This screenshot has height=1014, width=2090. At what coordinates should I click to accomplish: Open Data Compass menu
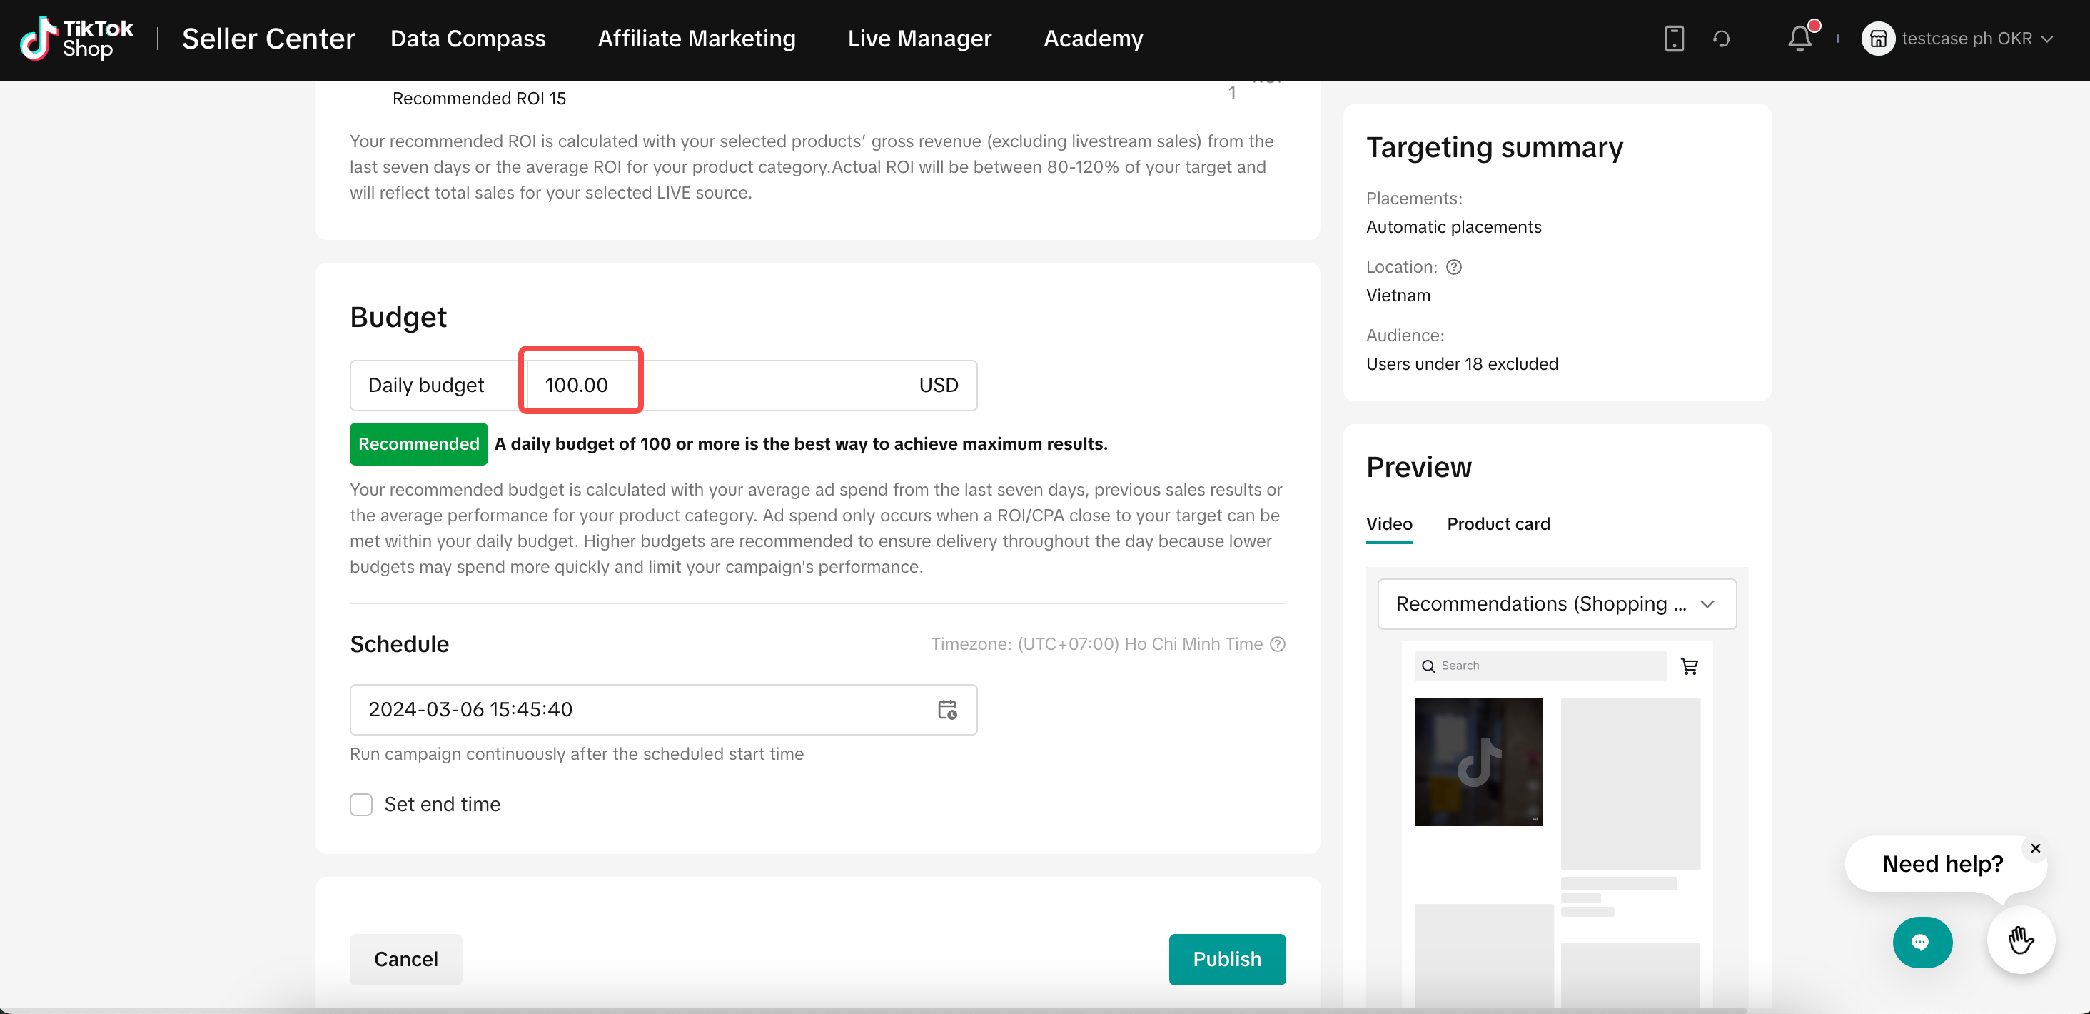[468, 38]
